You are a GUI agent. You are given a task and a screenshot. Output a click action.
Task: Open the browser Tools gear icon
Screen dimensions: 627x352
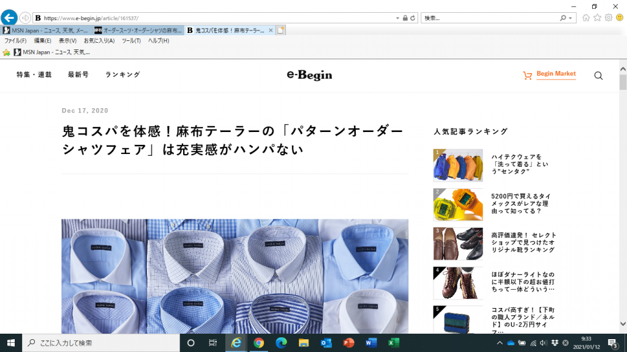[608, 18]
